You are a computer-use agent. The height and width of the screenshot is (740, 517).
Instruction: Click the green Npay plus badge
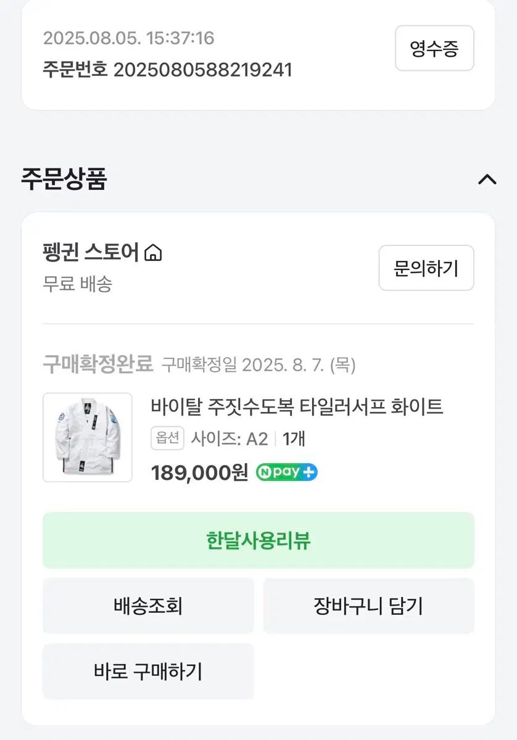[x=287, y=472]
